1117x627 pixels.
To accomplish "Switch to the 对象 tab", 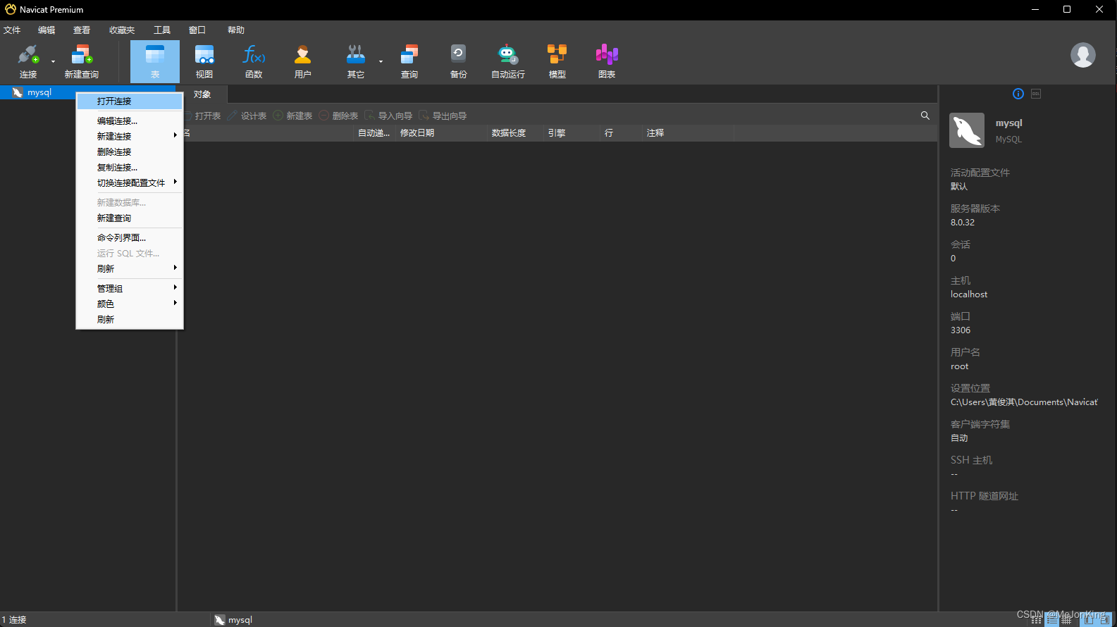I will click(x=202, y=94).
